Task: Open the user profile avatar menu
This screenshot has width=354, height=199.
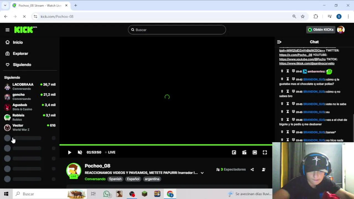Action: pos(341,30)
